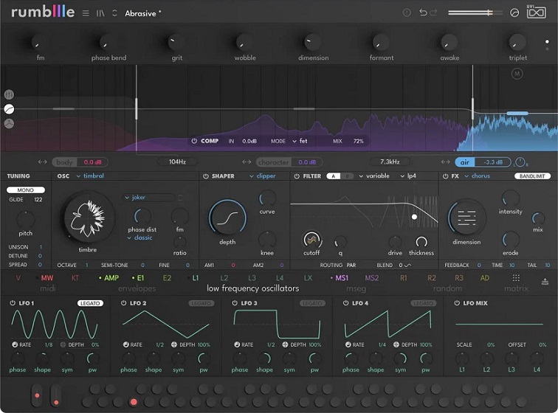Select the AMP envelope tab
The width and height of the screenshot is (558, 413).
tap(111, 278)
